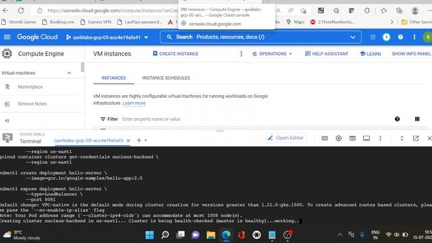Show more bookmarks via chevron arrow

pyautogui.click(x=391, y=22)
